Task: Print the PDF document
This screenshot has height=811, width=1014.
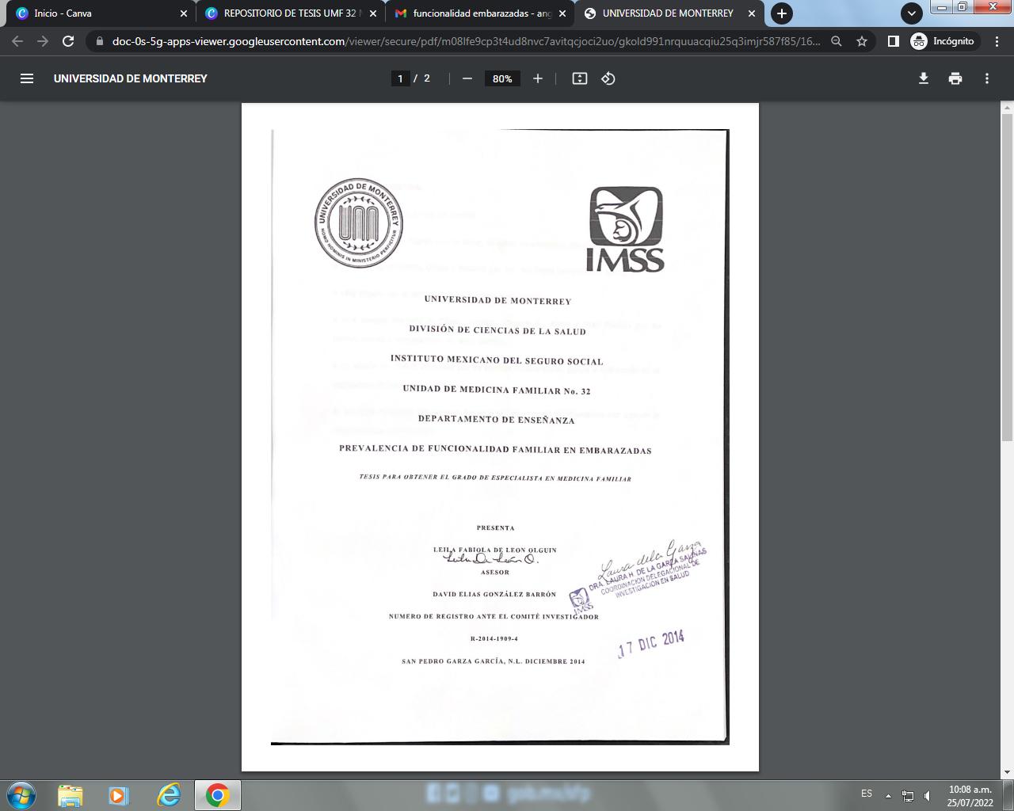Action: click(x=955, y=78)
